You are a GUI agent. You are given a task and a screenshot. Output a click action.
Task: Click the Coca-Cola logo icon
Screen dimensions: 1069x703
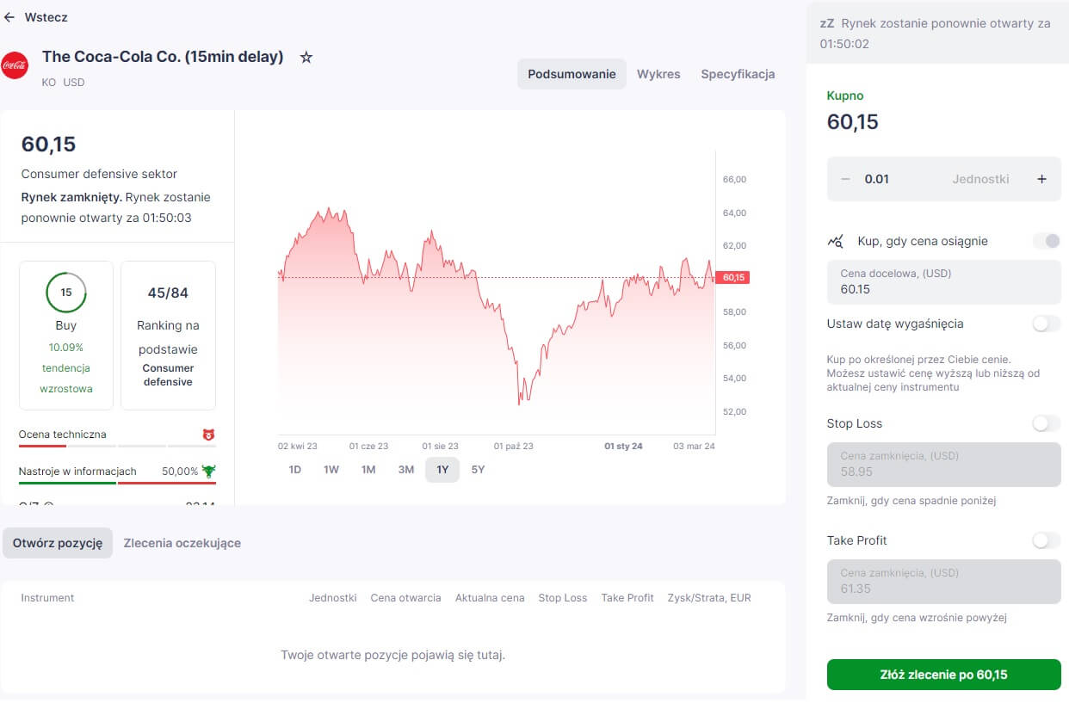[15, 65]
